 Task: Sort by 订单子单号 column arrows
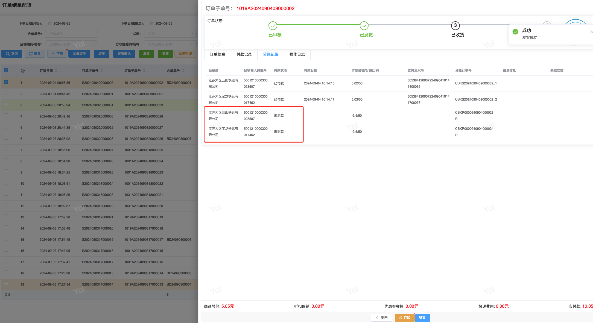pyautogui.click(x=144, y=71)
